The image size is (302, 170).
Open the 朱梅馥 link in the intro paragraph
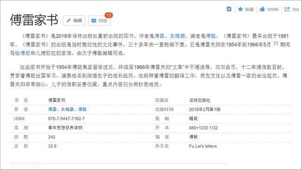point(177,36)
